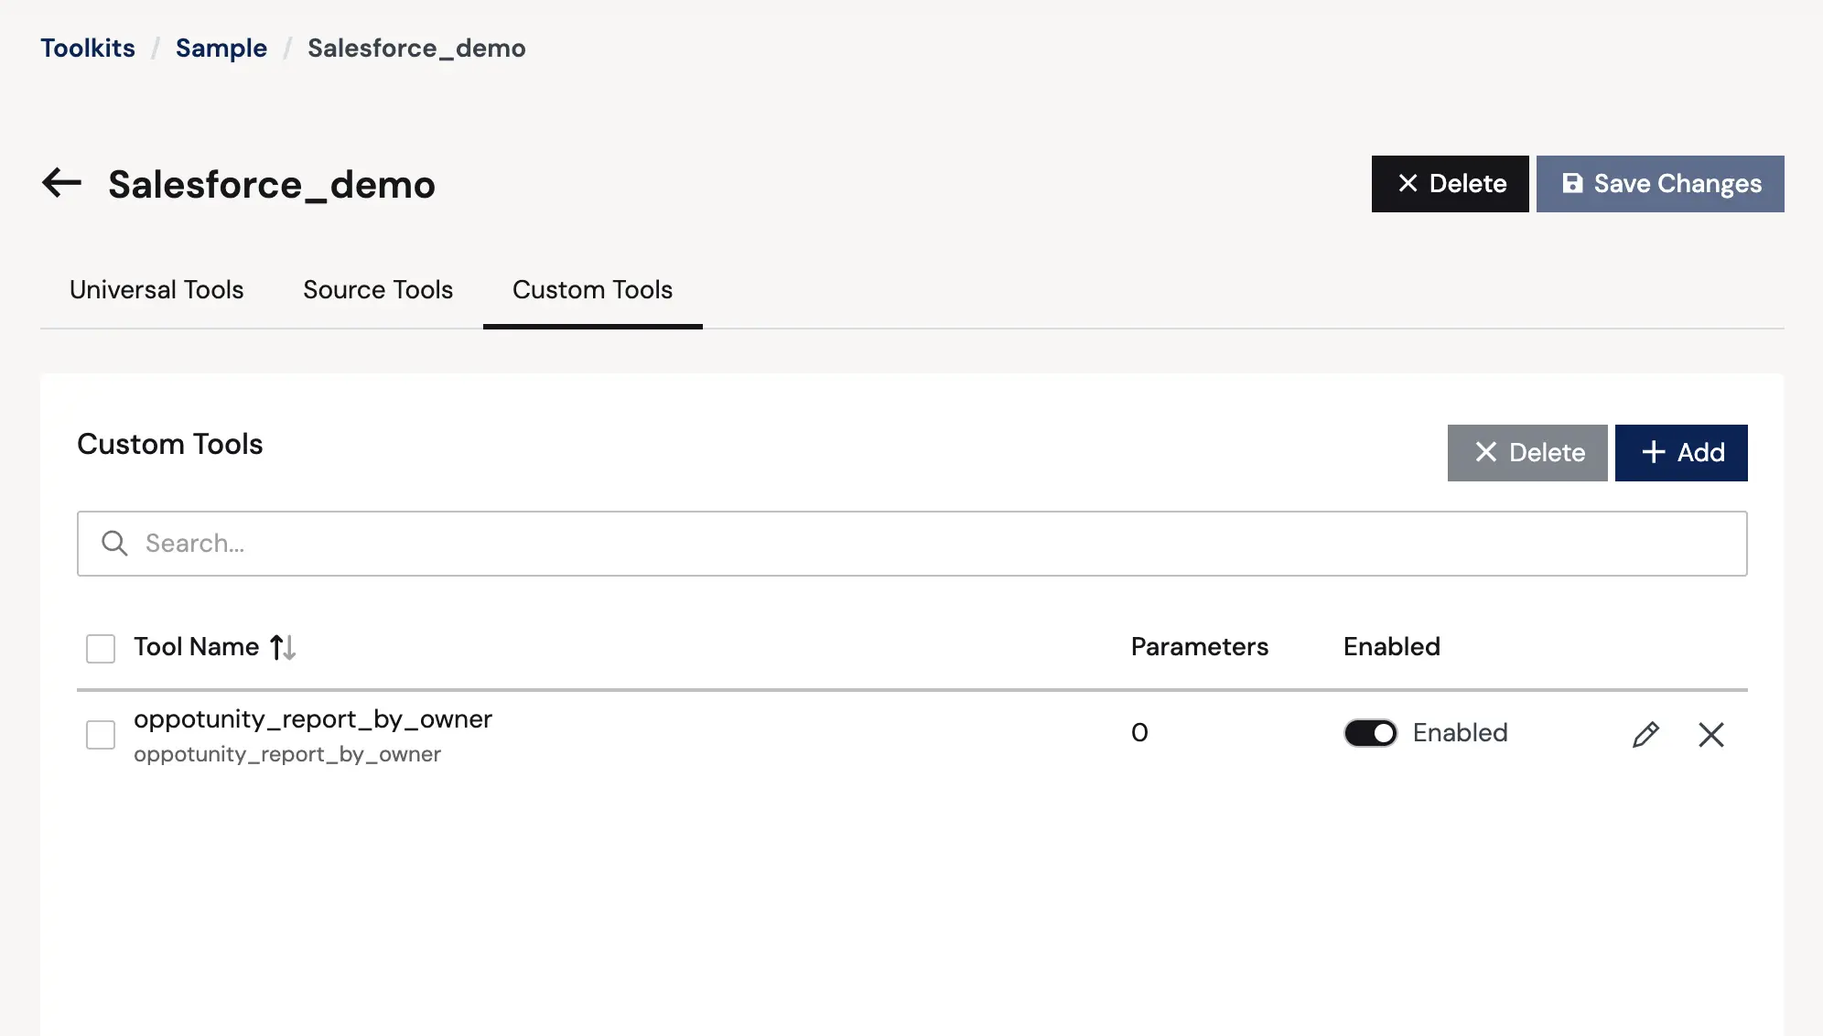Go to the Toolkits breadcrumb link

(88, 48)
